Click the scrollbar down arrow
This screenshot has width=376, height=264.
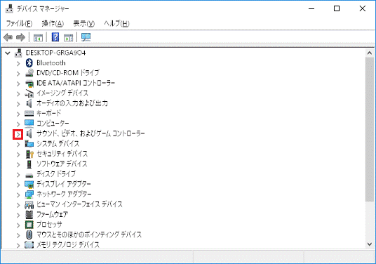click(370, 244)
